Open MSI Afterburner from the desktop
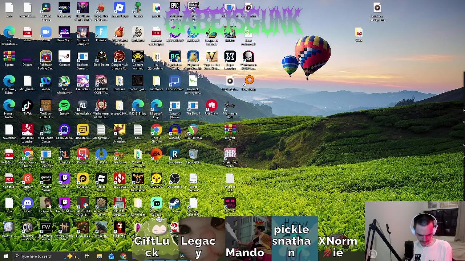 coord(64,85)
